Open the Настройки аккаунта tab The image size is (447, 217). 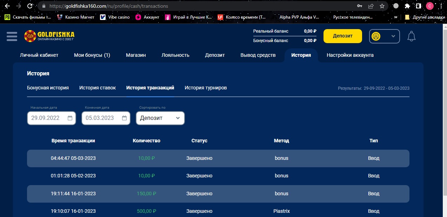click(x=350, y=55)
